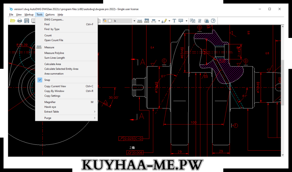Click the Save floppy disk icon
Viewport: 292px width, 172px height.
pyautogui.click(x=27, y=21)
